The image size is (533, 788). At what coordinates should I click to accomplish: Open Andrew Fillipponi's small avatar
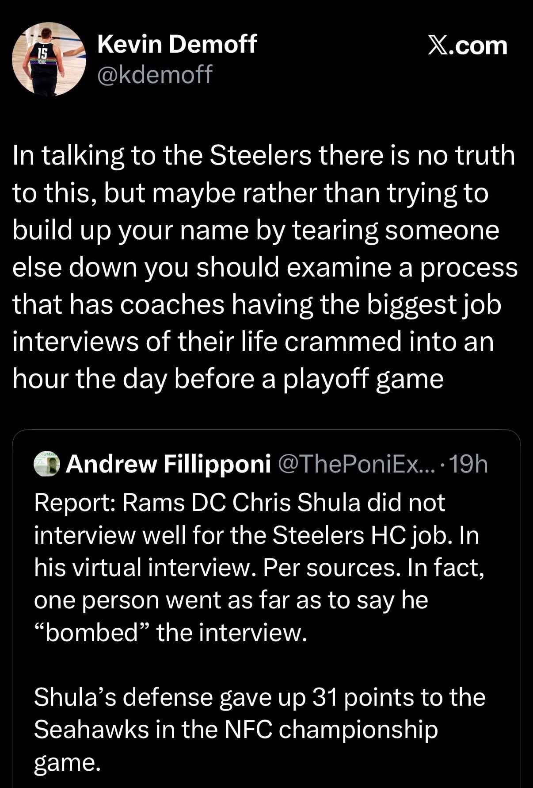(x=46, y=464)
